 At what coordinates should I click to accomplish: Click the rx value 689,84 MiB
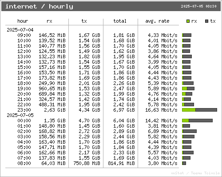[52, 94]
